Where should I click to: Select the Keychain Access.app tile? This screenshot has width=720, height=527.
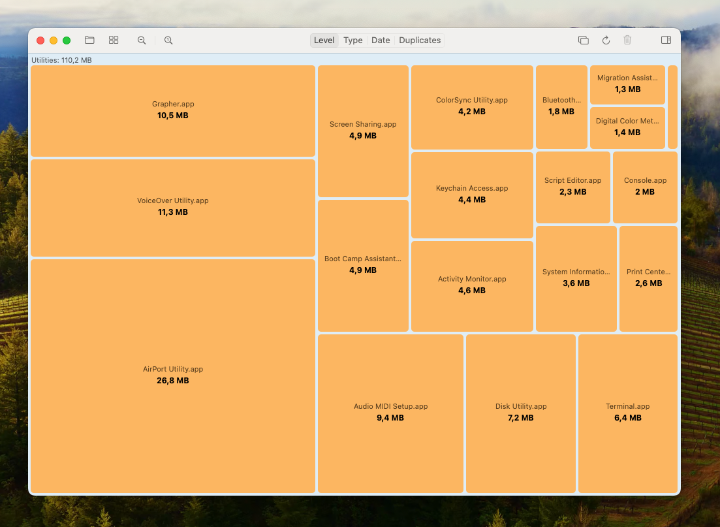(472, 195)
